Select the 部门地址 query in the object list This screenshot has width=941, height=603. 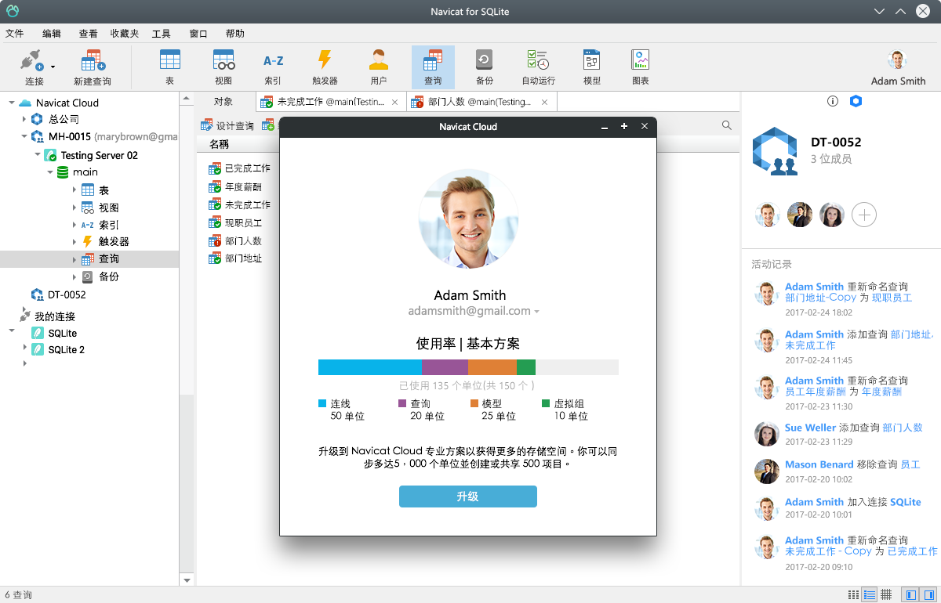pos(235,258)
